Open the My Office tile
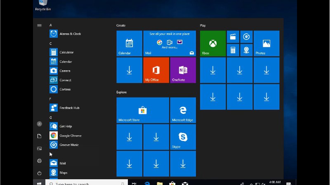Image resolution: width=330 pixels, height=185 pixels. tap(156, 70)
